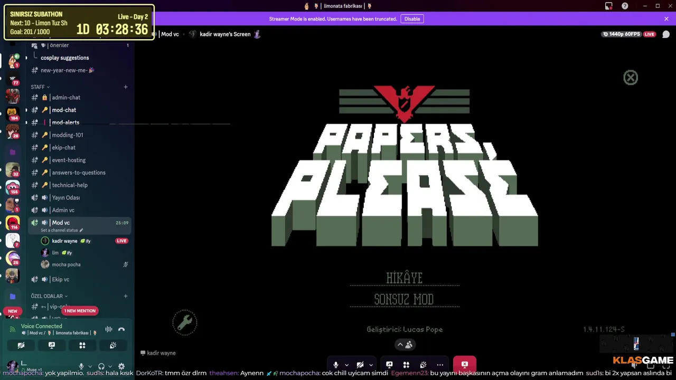Open new-year-new-me channel
Screen dimensions: 676x380
[79, 70]
